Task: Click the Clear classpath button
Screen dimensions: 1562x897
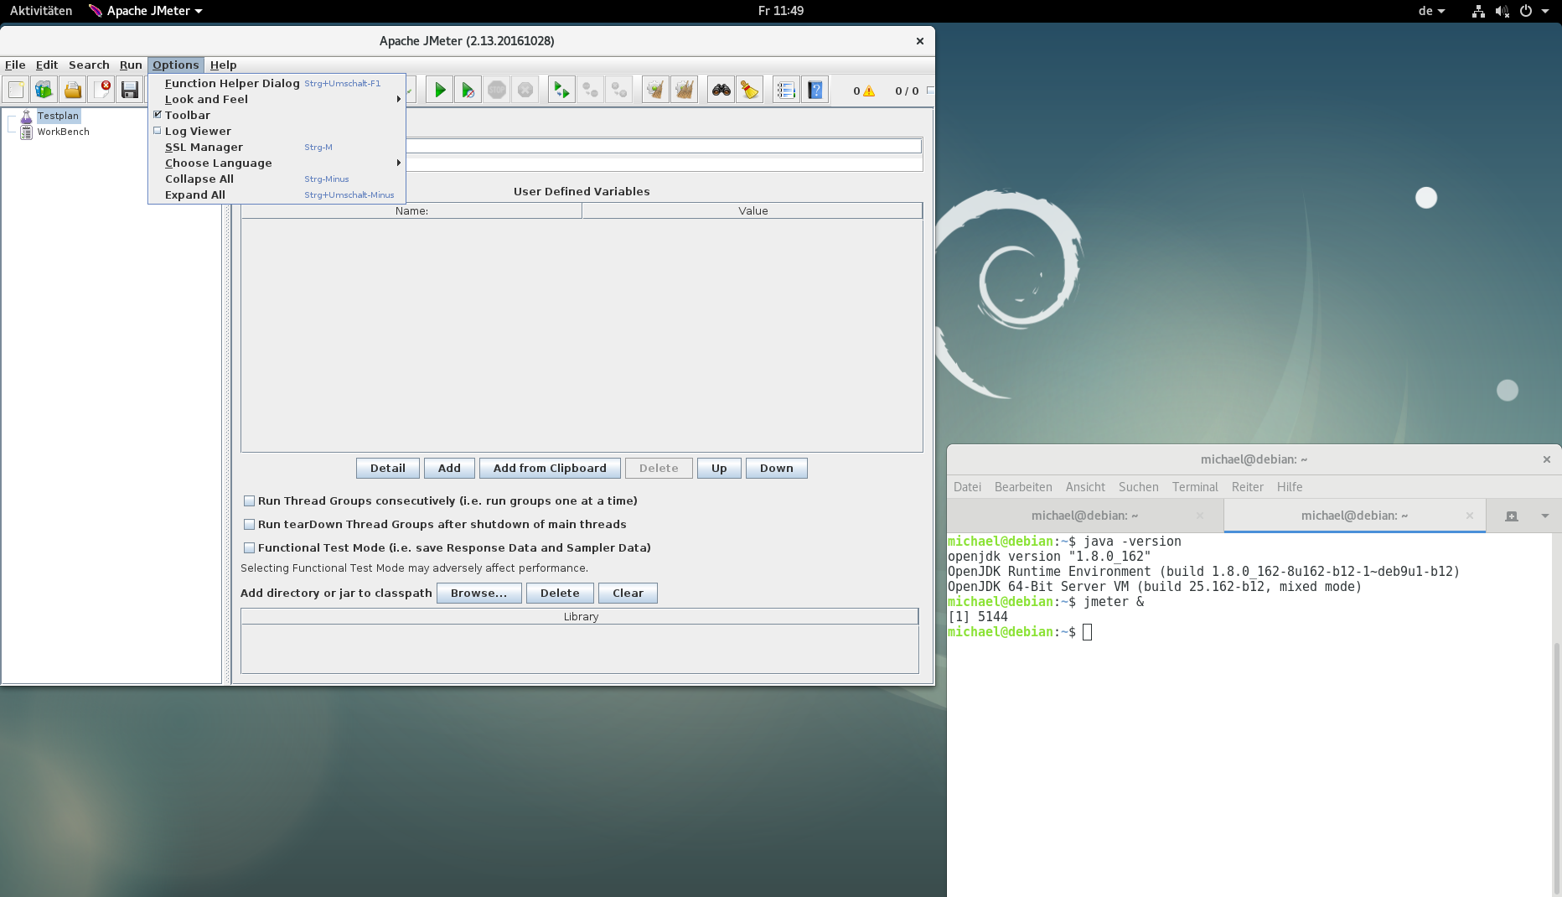Action: (x=628, y=593)
